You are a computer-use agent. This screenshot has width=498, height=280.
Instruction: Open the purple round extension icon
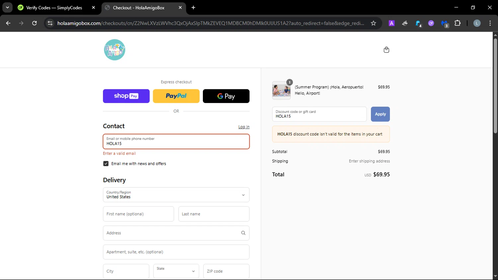tap(431, 23)
